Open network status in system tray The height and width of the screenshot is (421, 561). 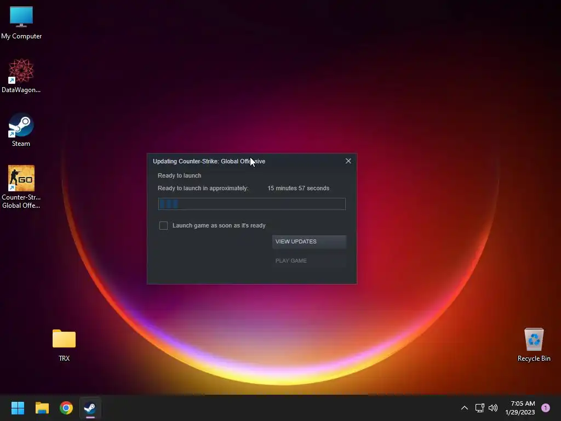(479, 408)
